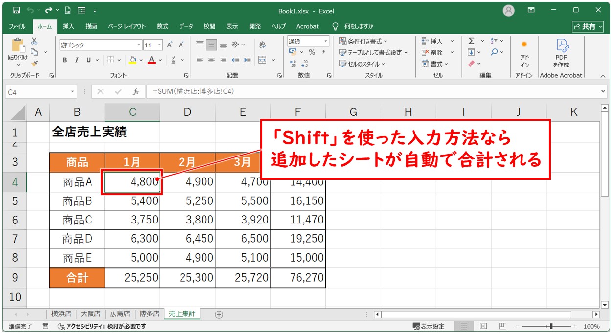Open the font name dropdown
The image size is (613, 334).
139,45
